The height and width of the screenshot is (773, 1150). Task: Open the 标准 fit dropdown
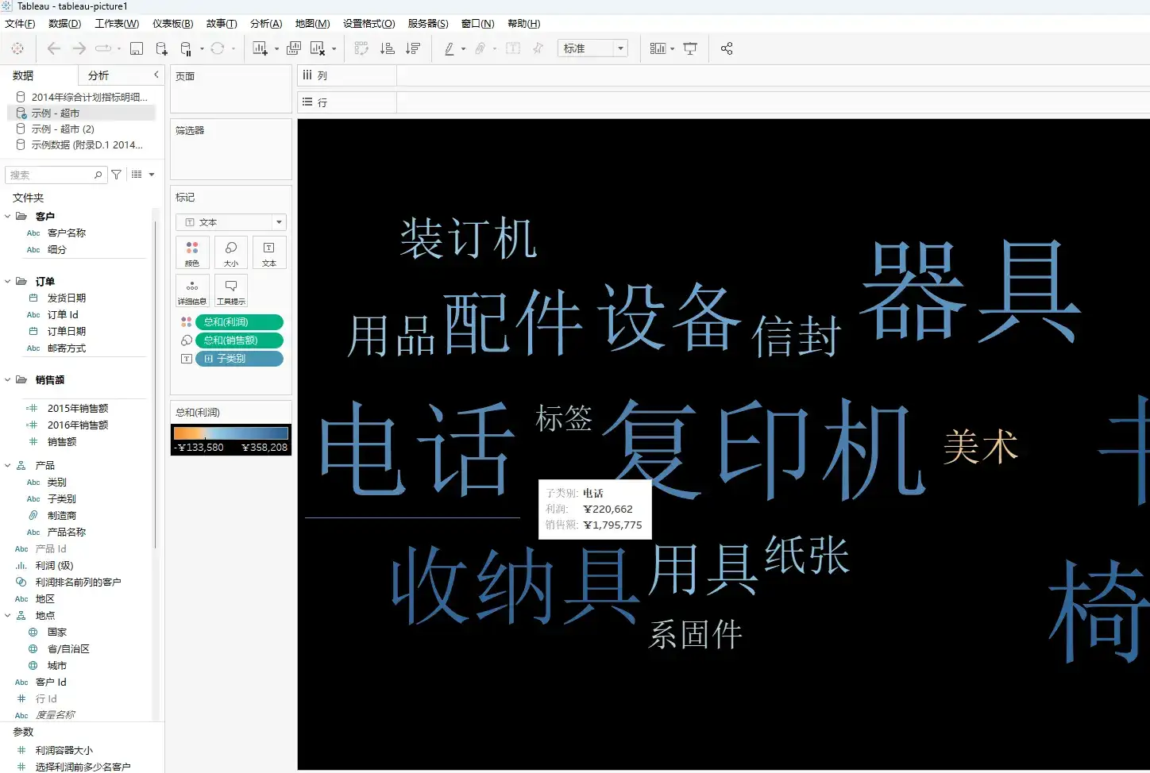point(592,48)
